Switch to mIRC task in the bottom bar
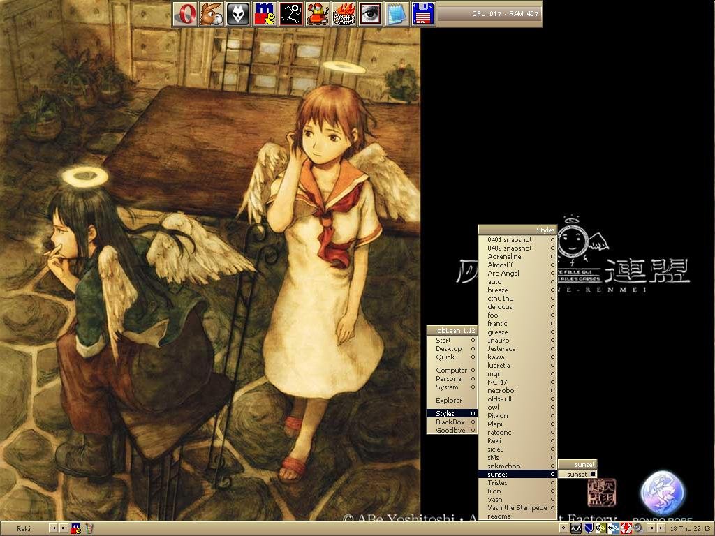Viewport: 715px width, 536px height. (x=75, y=528)
